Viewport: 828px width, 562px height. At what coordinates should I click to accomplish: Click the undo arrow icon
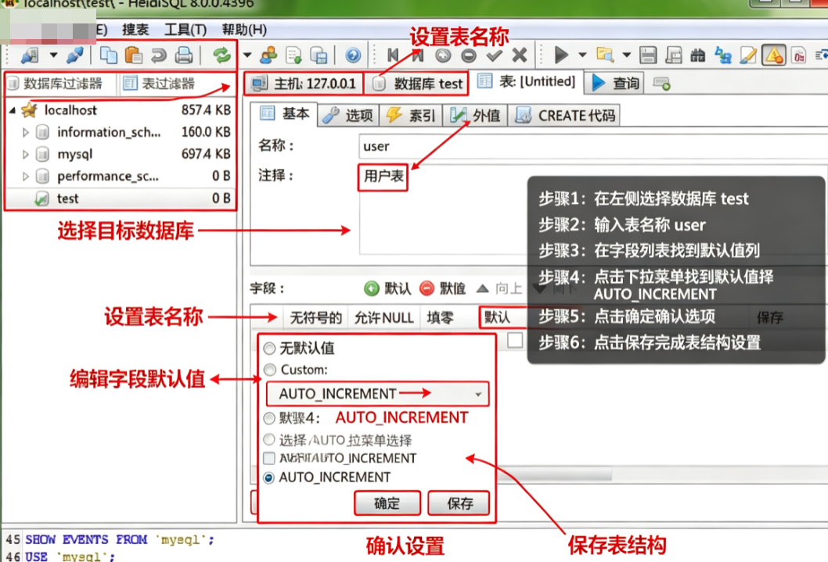[158, 55]
